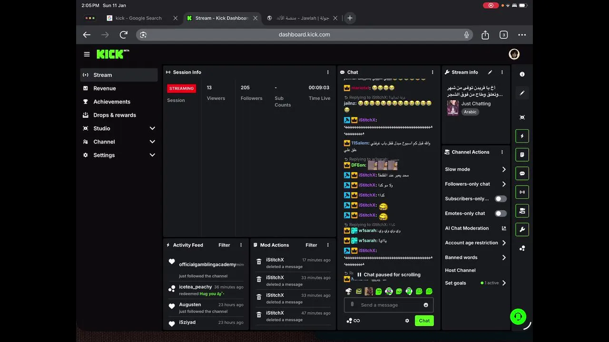Expand Followers-only chat options
Image resolution: width=609 pixels, height=342 pixels.
pos(504,184)
